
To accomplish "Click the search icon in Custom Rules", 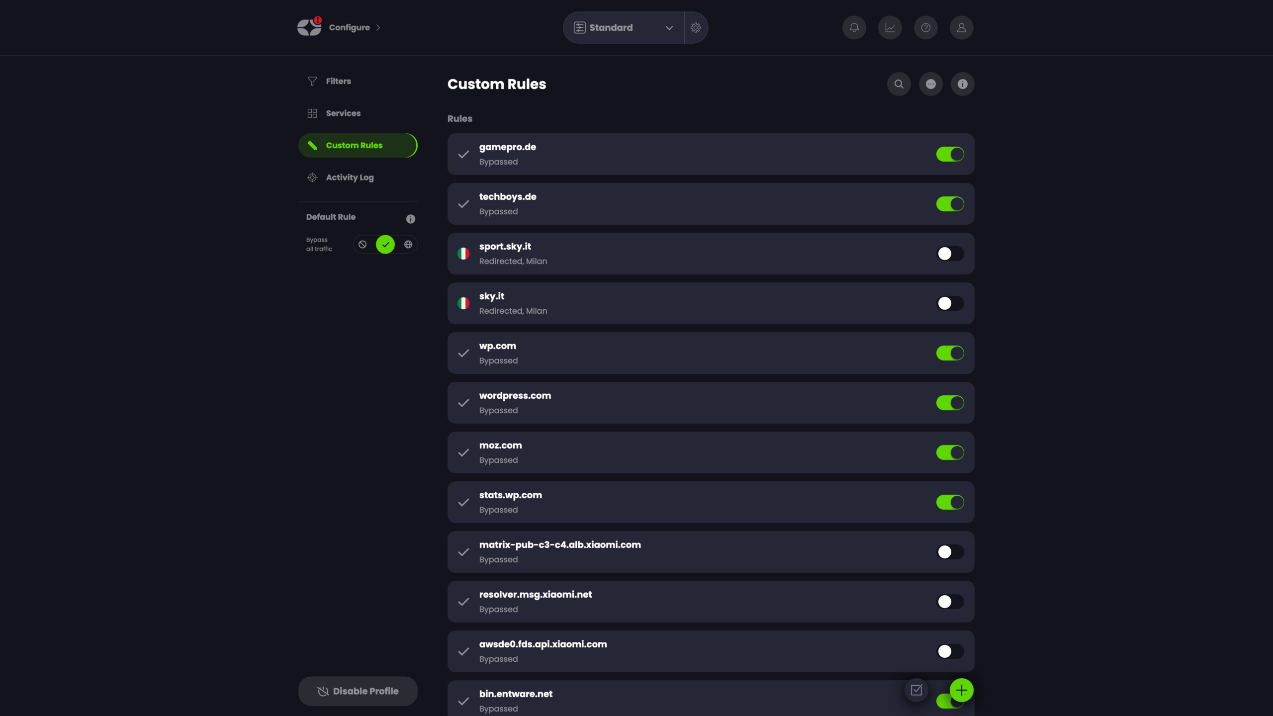I will (899, 84).
